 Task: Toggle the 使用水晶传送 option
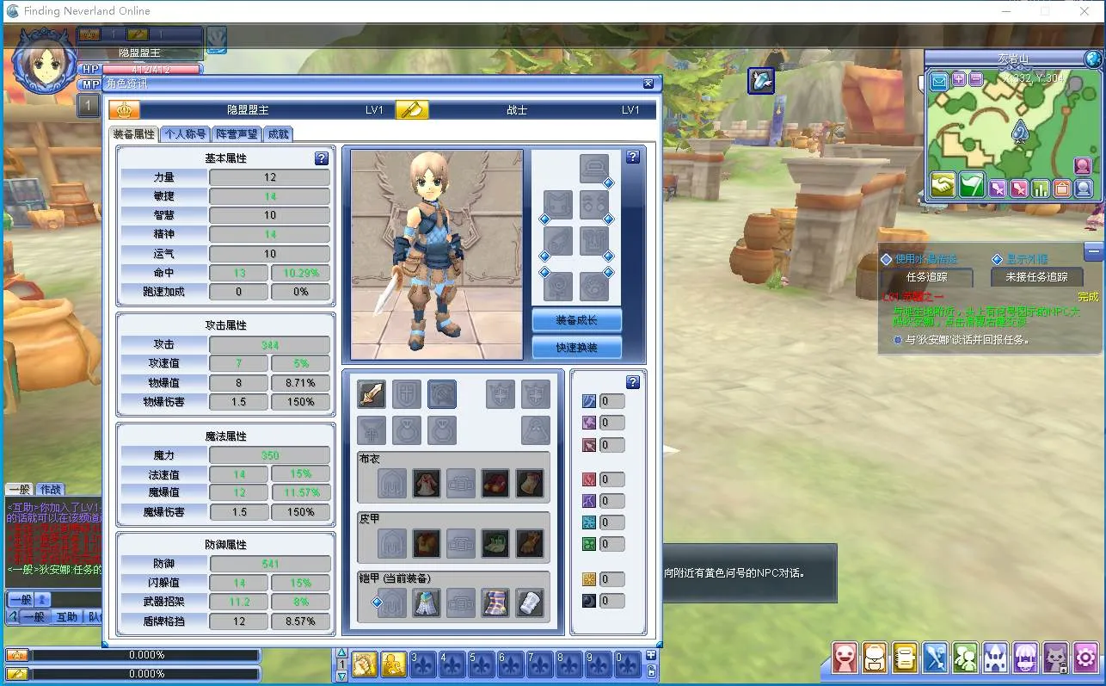coord(887,259)
